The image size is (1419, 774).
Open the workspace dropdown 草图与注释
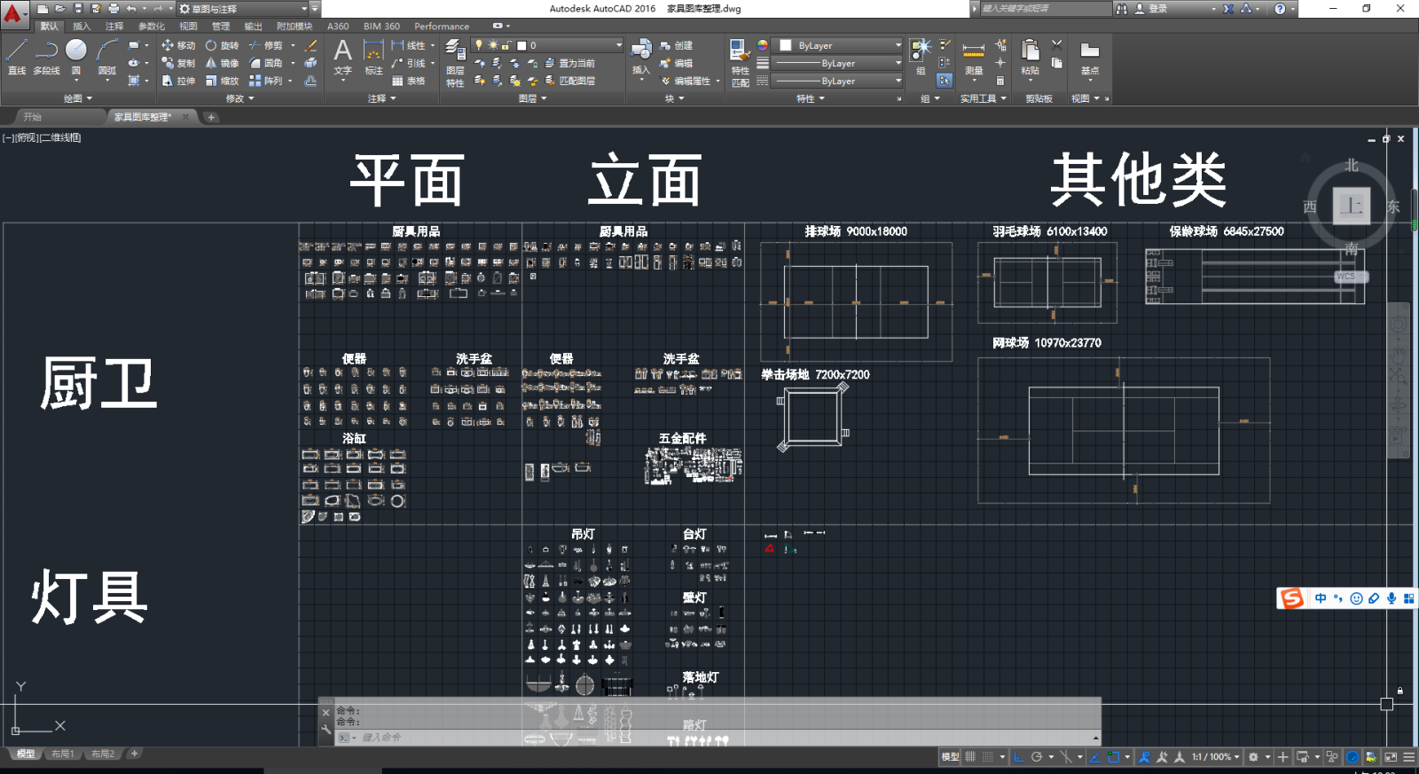point(244,9)
